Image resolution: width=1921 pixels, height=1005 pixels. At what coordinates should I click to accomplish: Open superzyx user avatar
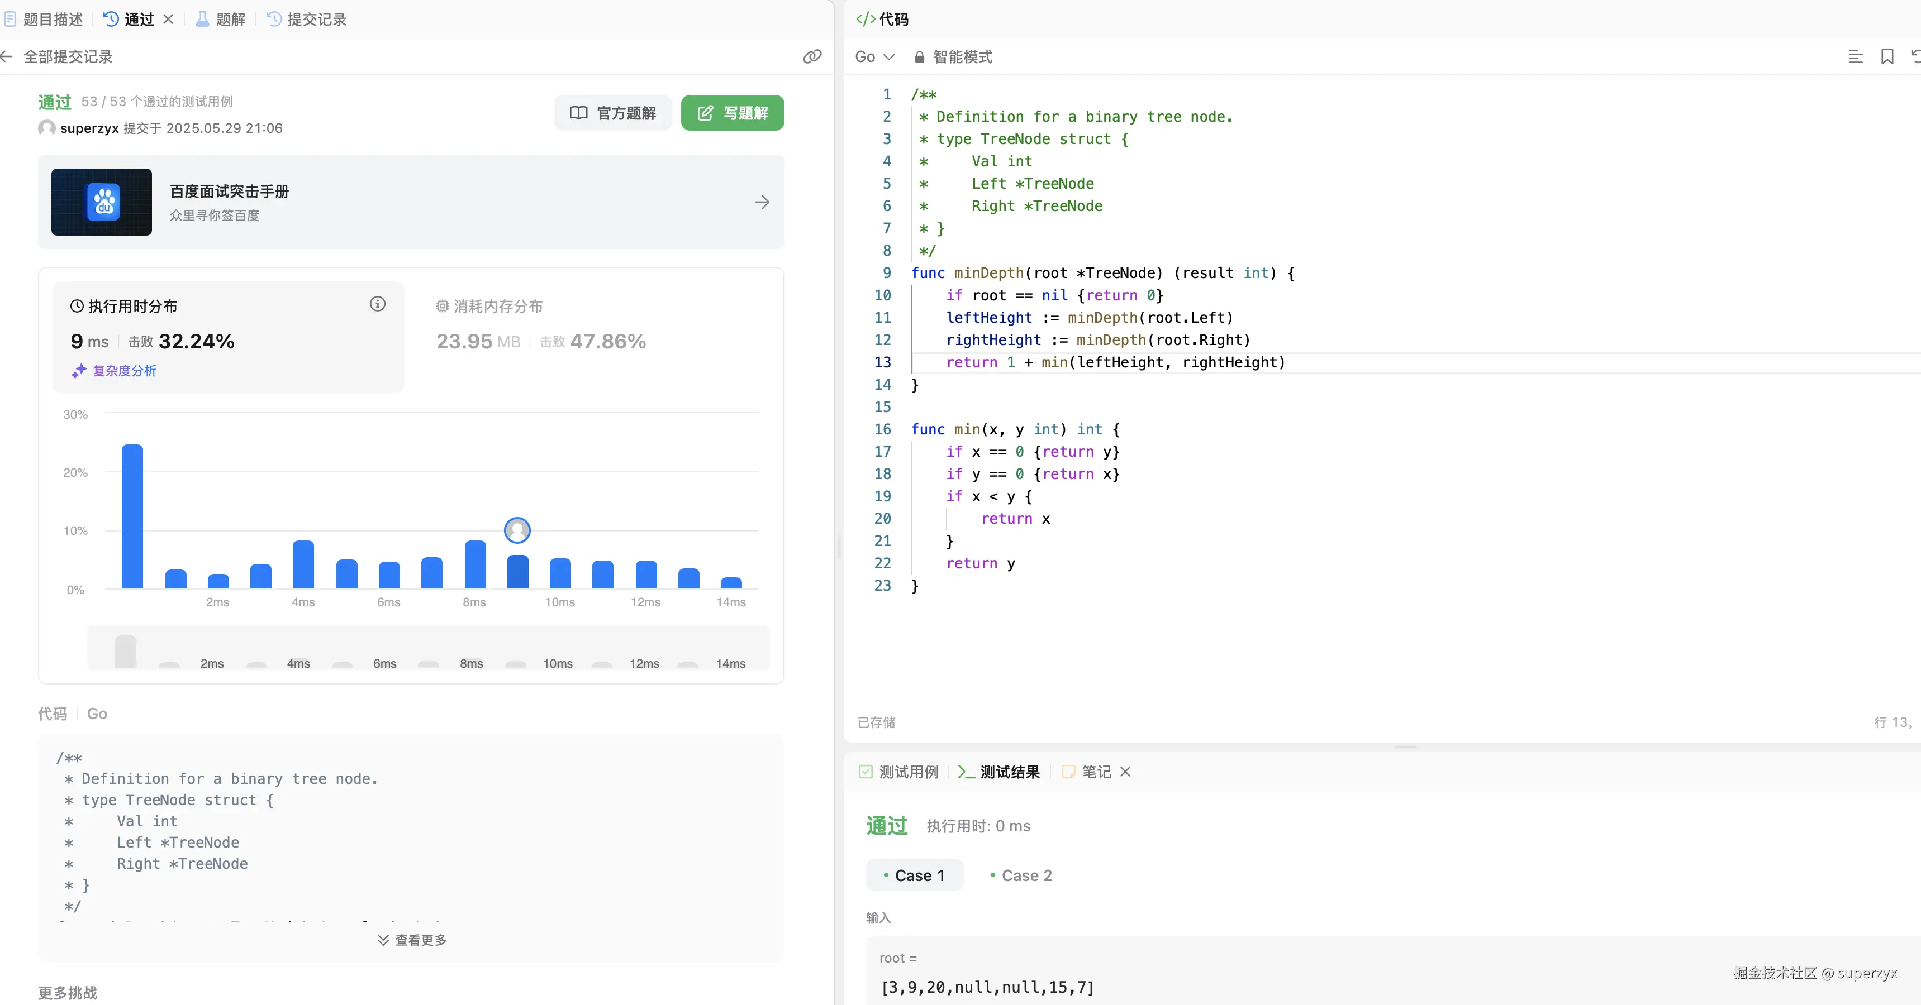46,128
